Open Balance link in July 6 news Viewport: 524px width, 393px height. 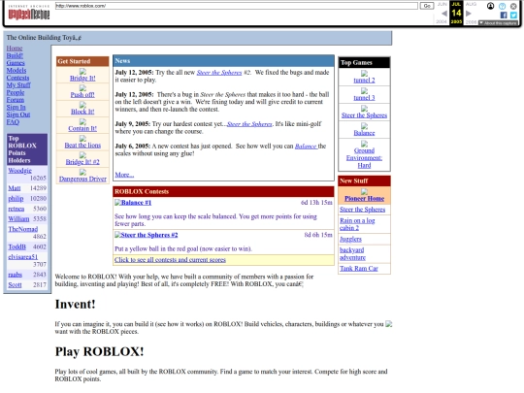pyautogui.click(x=306, y=146)
